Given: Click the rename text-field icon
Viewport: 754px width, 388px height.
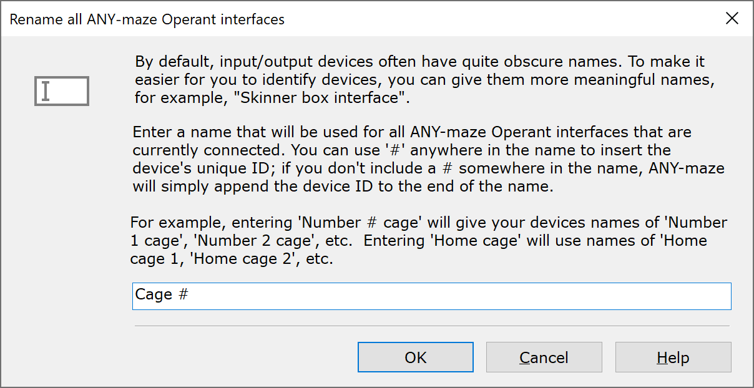Looking at the screenshot, I should pyautogui.click(x=62, y=91).
